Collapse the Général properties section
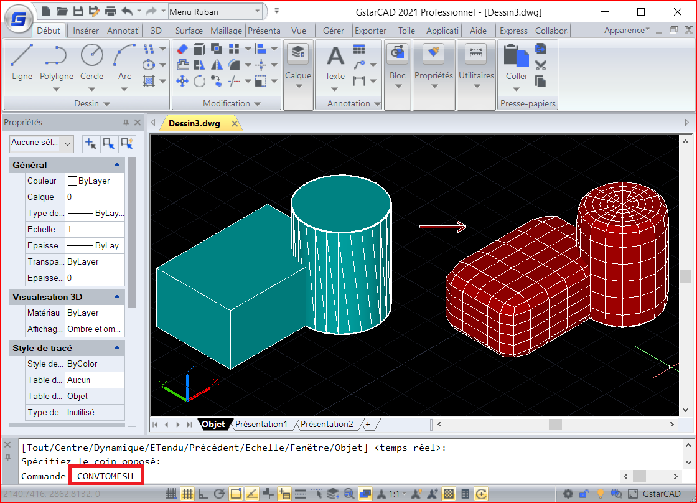This screenshot has width=697, height=503. (117, 164)
